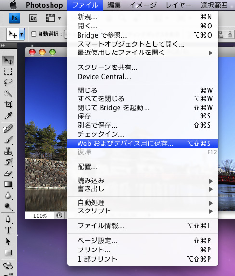Open the 編集 menu

(x=114, y=5)
